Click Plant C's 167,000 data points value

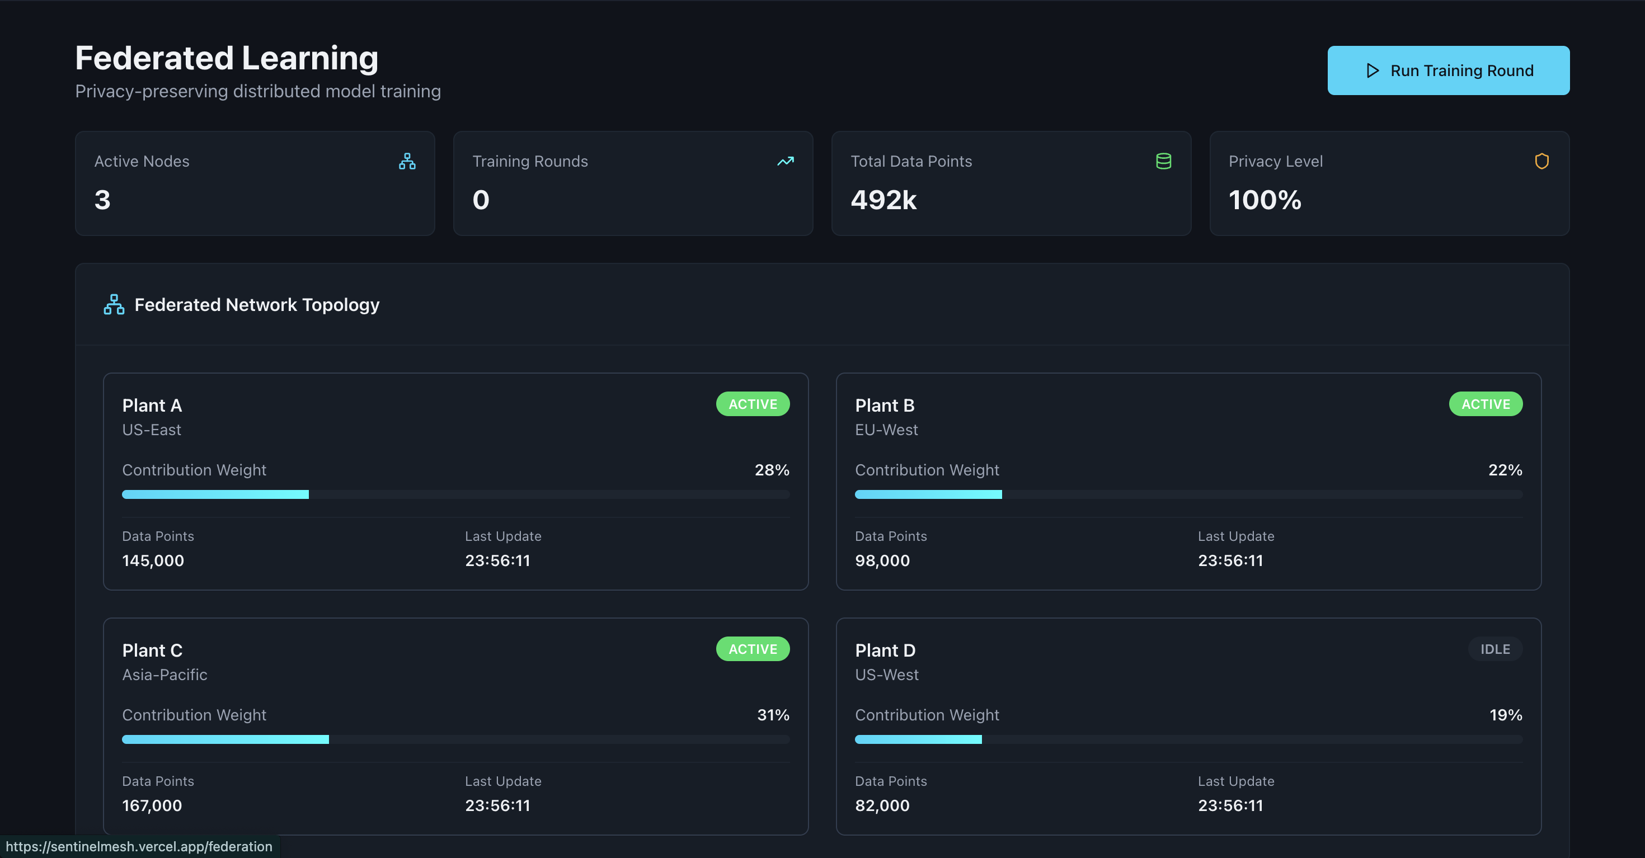pyautogui.click(x=152, y=805)
